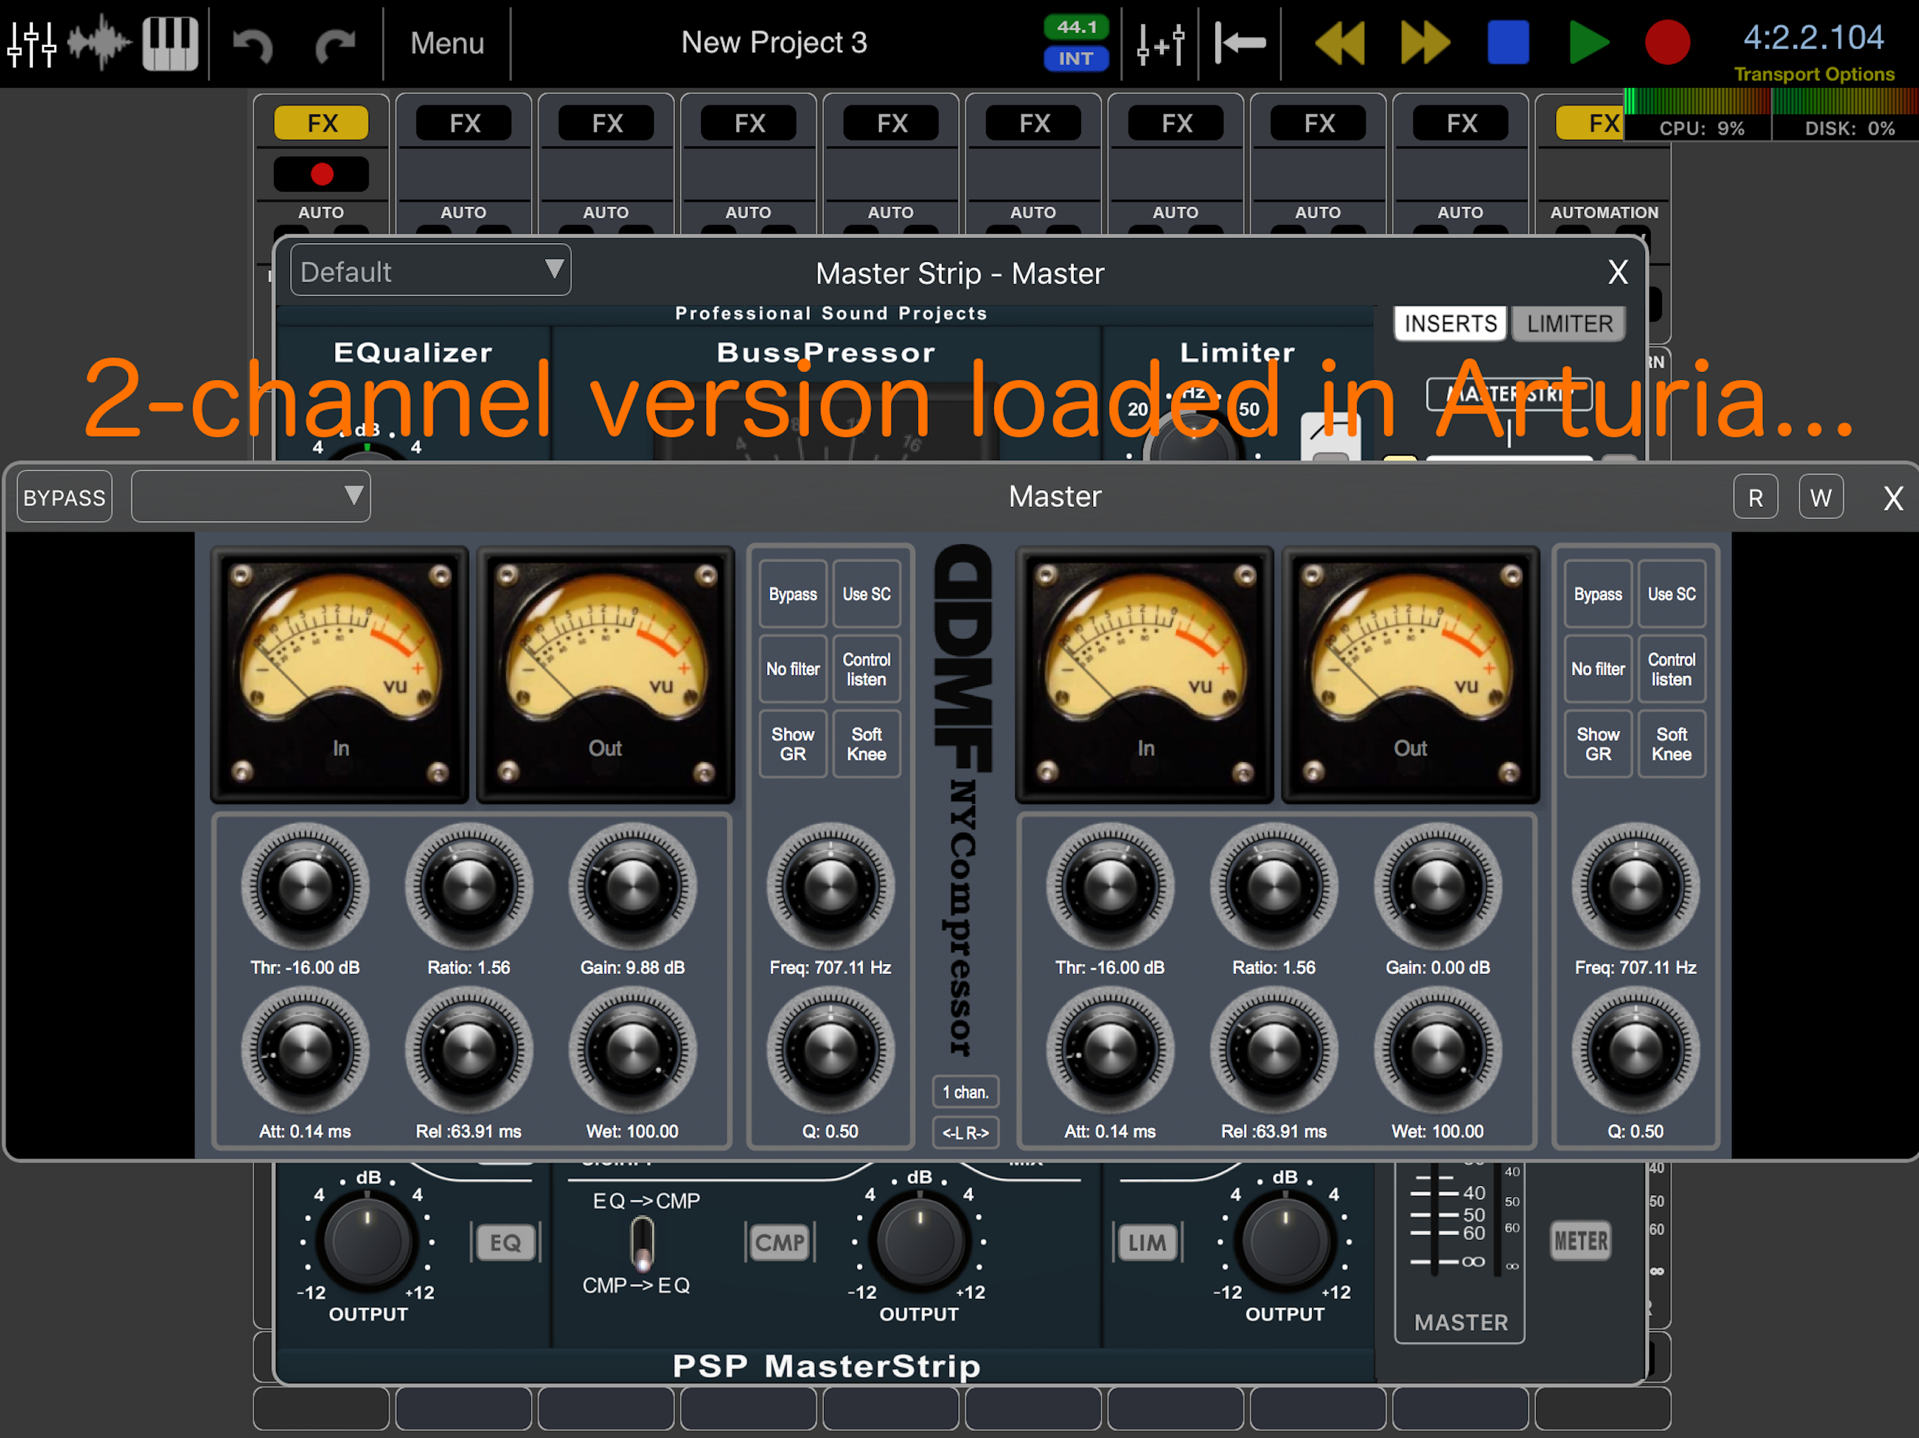This screenshot has width=1919, height=1438.
Task: Toggle Soft Knee on left compressor
Action: click(866, 744)
